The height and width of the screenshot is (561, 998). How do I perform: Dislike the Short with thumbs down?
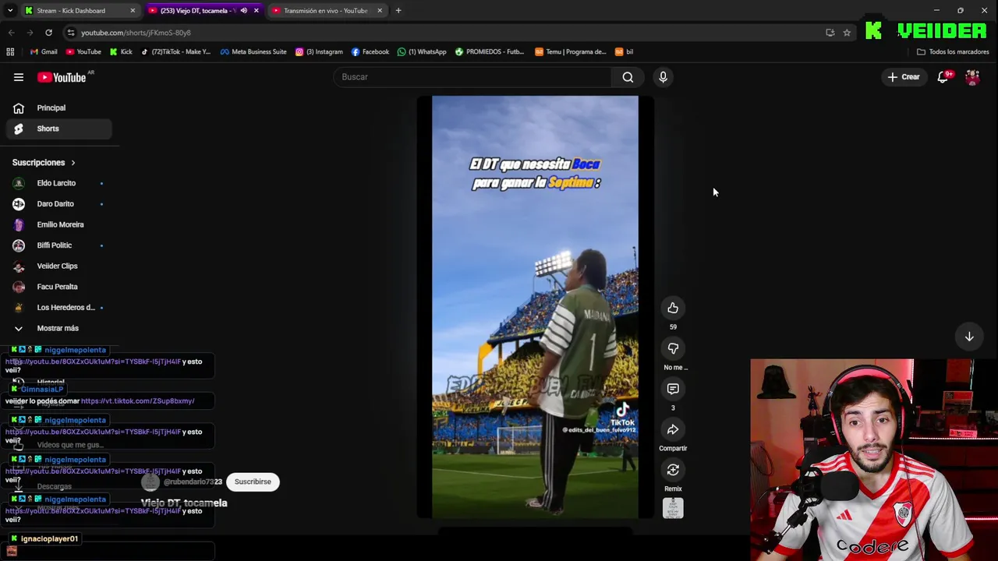(x=673, y=349)
